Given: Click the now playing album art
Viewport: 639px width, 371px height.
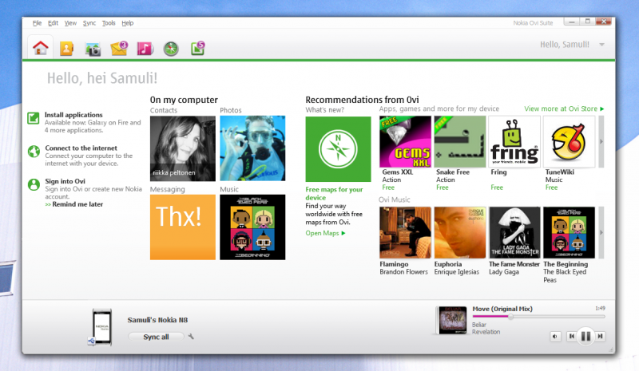Looking at the screenshot, I should [451, 320].
